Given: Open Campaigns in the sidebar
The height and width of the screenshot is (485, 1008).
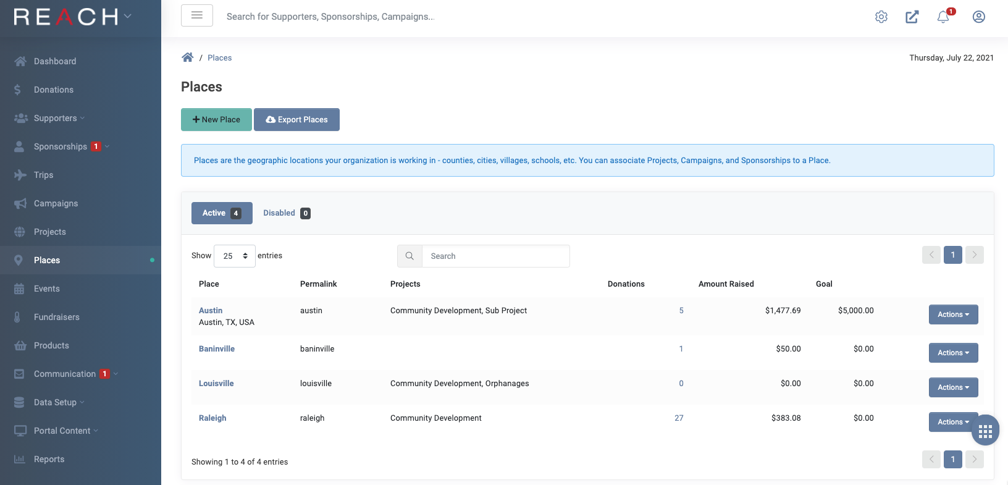Looking at the screenshot, I should pos(56,203).
